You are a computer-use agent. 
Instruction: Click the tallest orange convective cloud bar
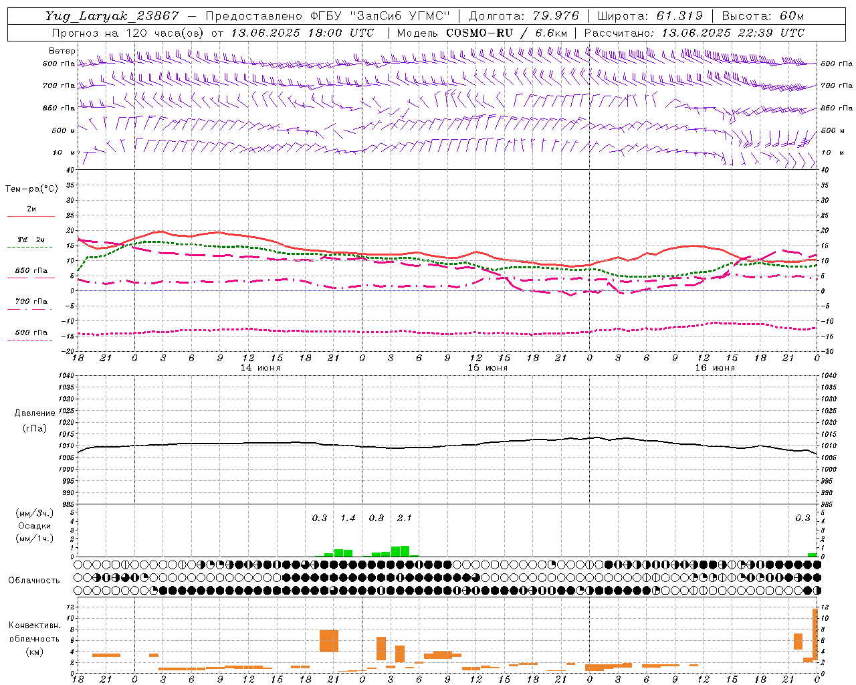pyautogui.click(x=815, y=634)
